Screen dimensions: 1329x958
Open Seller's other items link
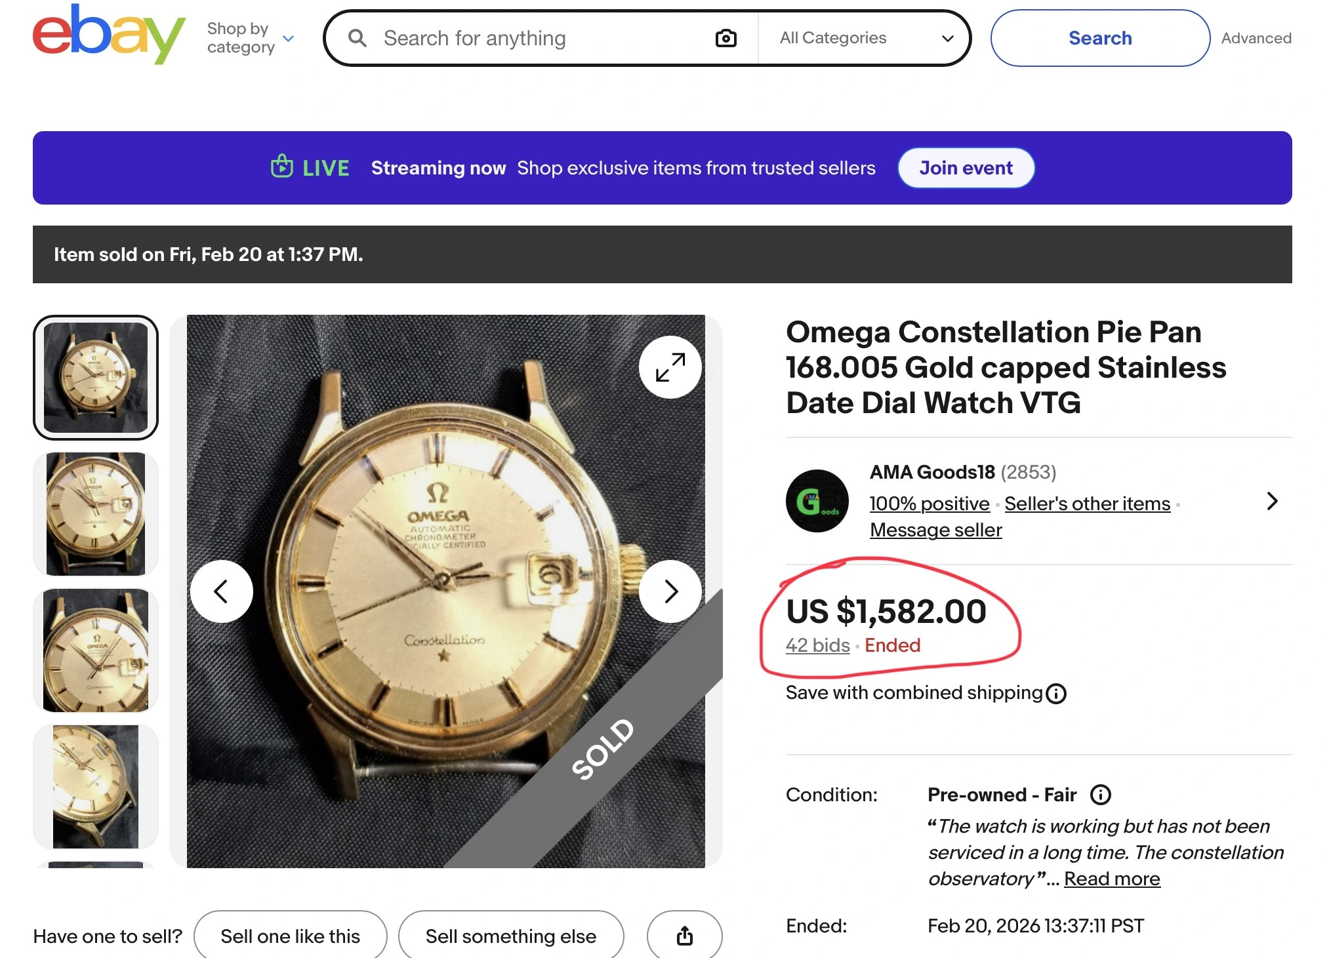[x=1087, y=504]
